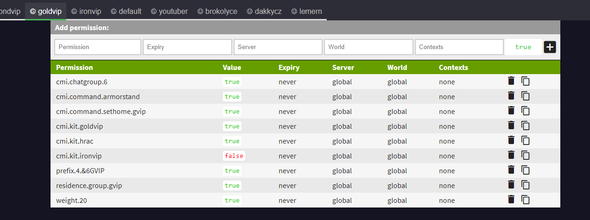Open the youtuber group tab
The width and height of the screenshot is (590, 220).
pos(169,11)
